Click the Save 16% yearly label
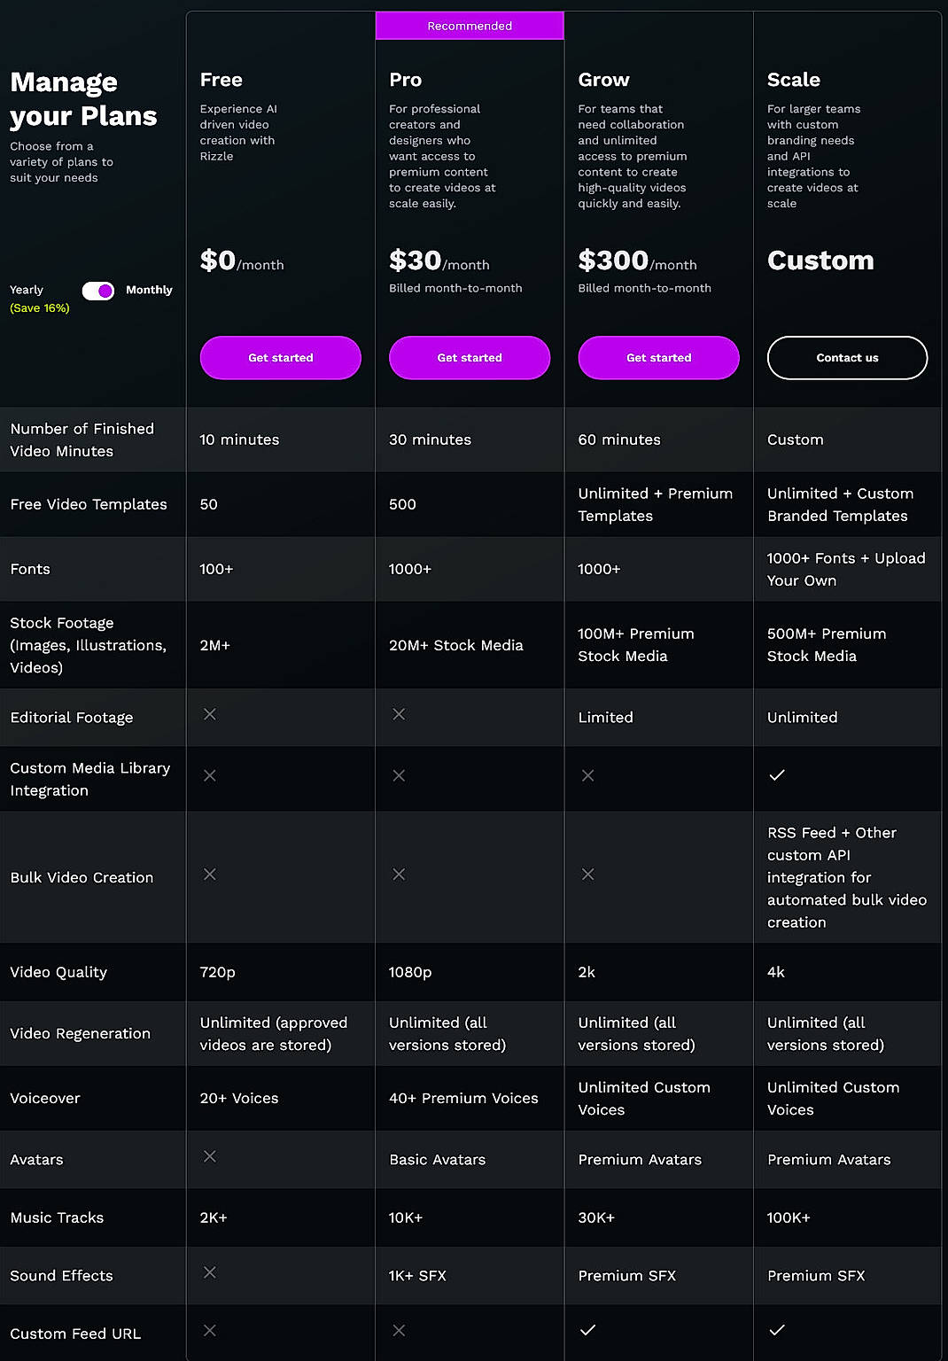The image size is (948, 1361). (x=39, y=307)
